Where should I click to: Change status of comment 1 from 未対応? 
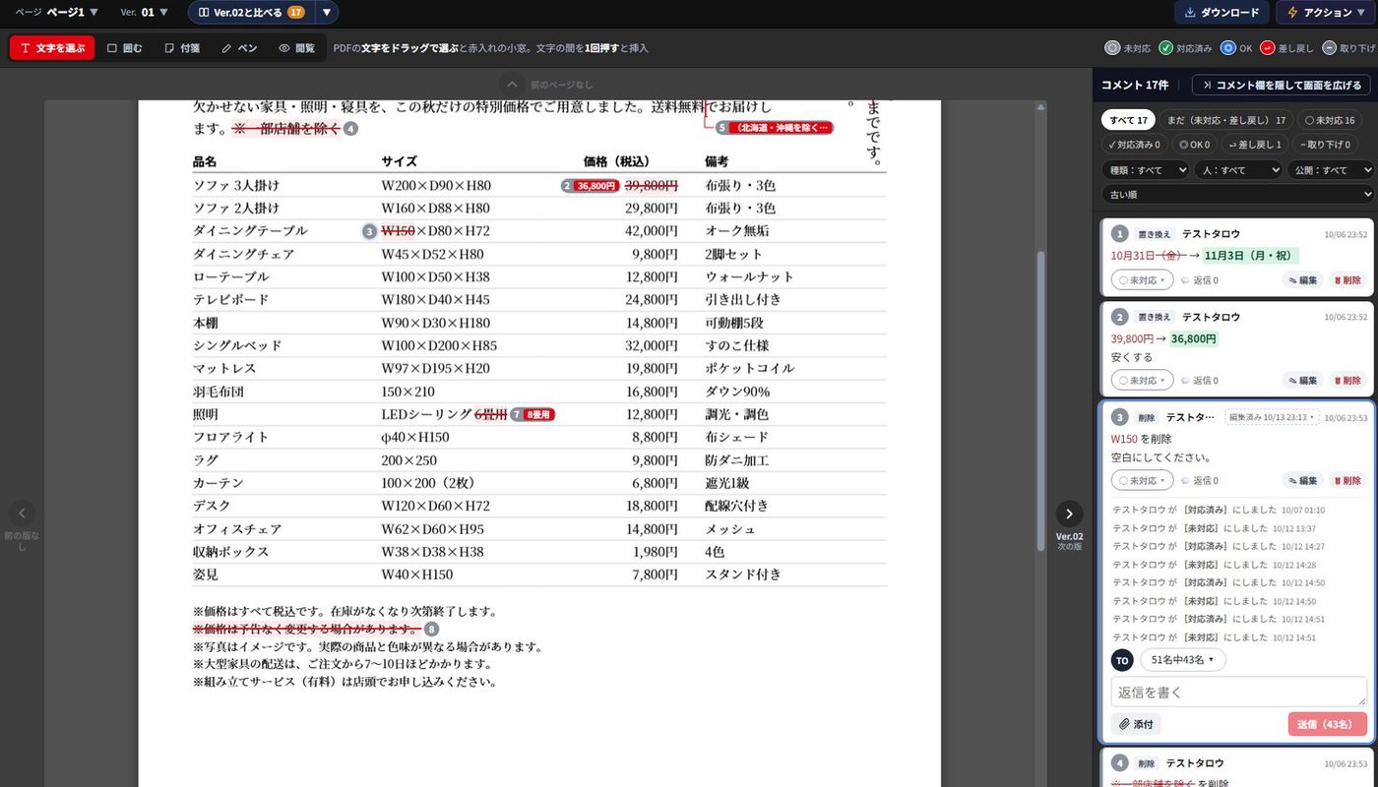pyautogui.click(x=1142, y=280)
